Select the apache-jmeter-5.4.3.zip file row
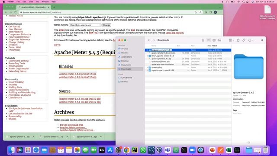This screenshot has width=277, height=156. 188,59
